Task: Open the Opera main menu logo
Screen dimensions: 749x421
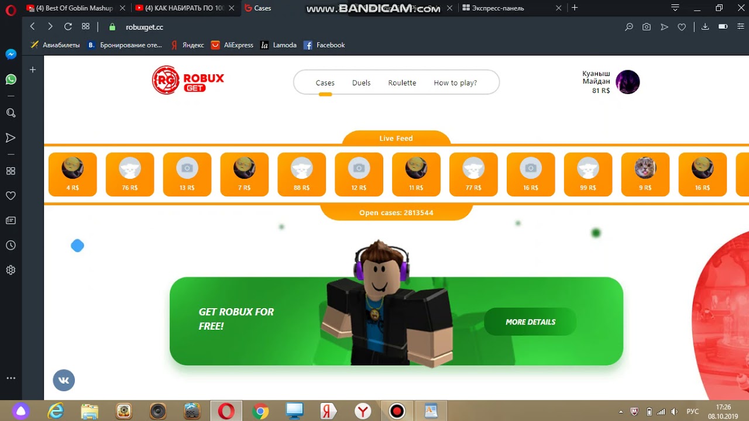Action: 11,9
